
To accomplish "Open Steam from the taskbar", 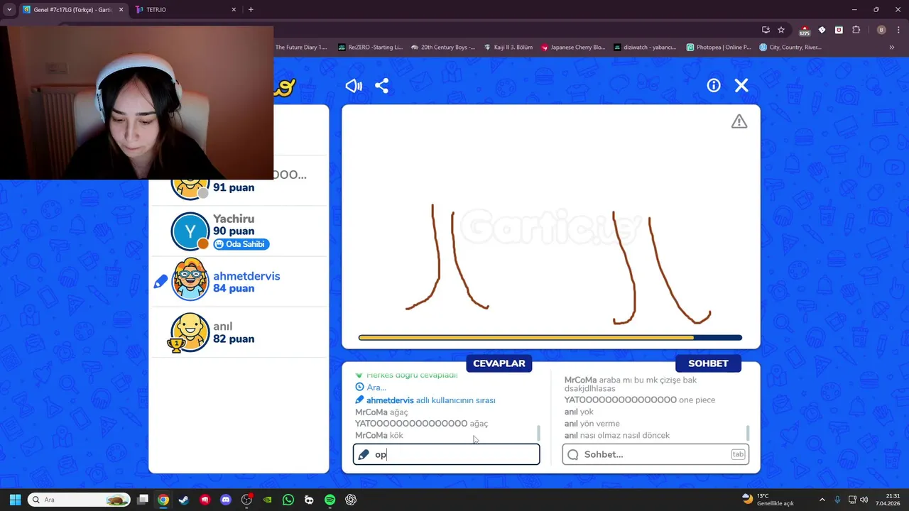I will [x=184, y=500].
